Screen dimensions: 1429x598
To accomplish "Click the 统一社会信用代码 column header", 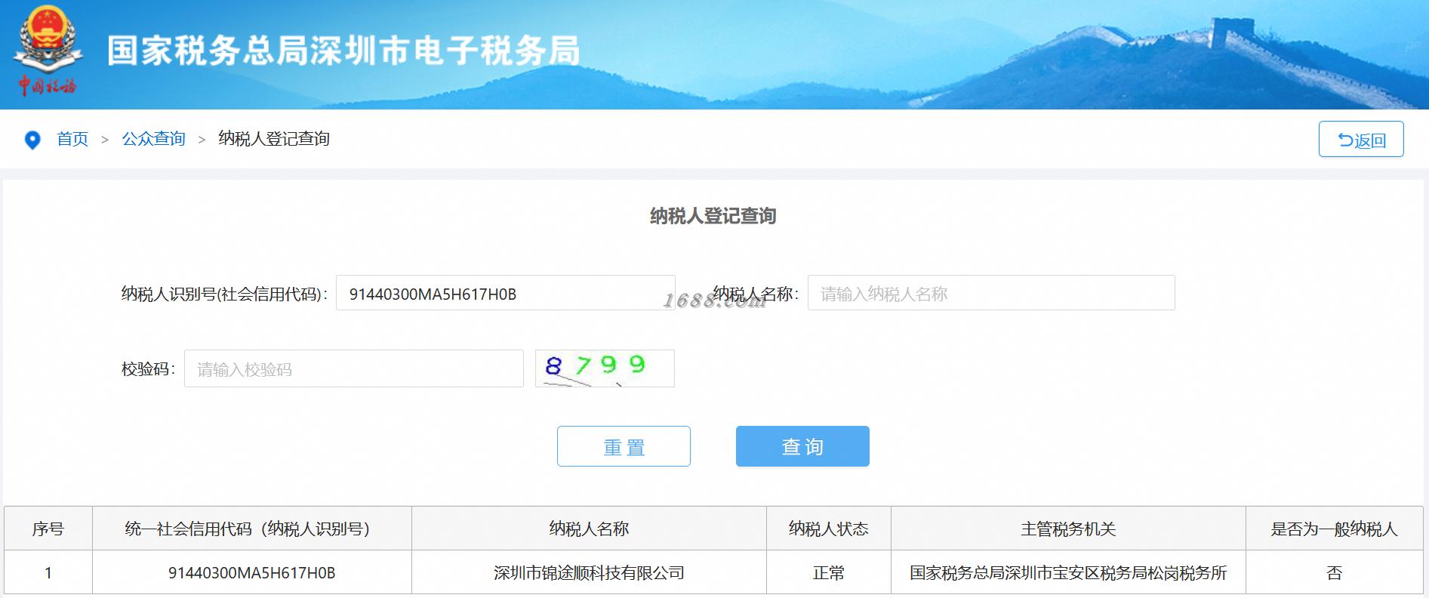I will [x=251, y=529].
